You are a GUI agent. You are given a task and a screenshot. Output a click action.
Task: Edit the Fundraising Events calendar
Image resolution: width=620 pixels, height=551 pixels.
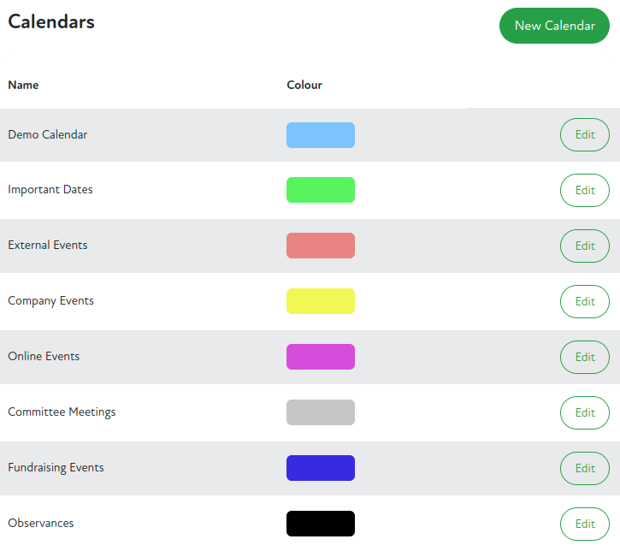point(584,468)
